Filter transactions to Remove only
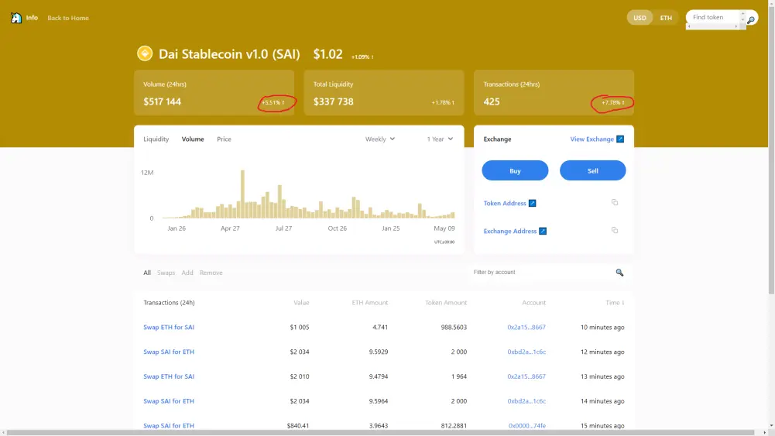 (211, 273)
